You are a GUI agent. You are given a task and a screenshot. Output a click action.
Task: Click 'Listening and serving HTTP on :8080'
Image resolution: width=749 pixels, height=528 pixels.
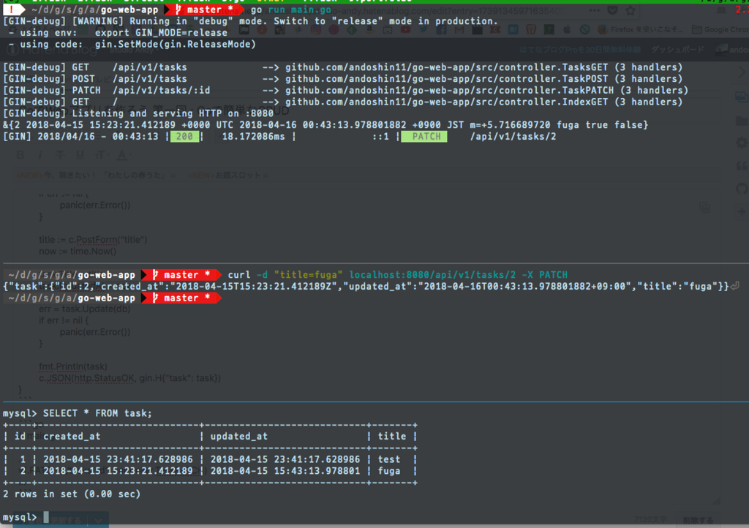tap(173, 113)
